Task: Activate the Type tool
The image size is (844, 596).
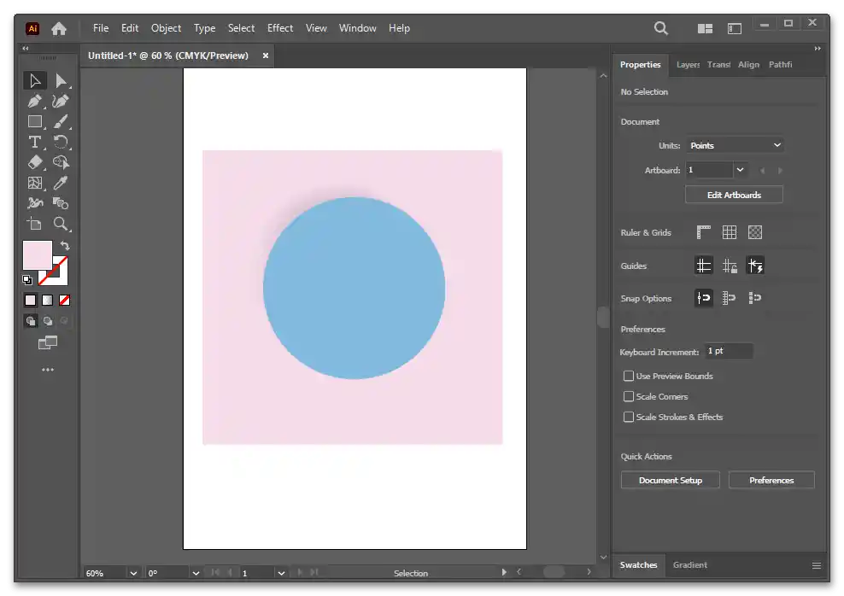Action: click(x=35, y=142)
